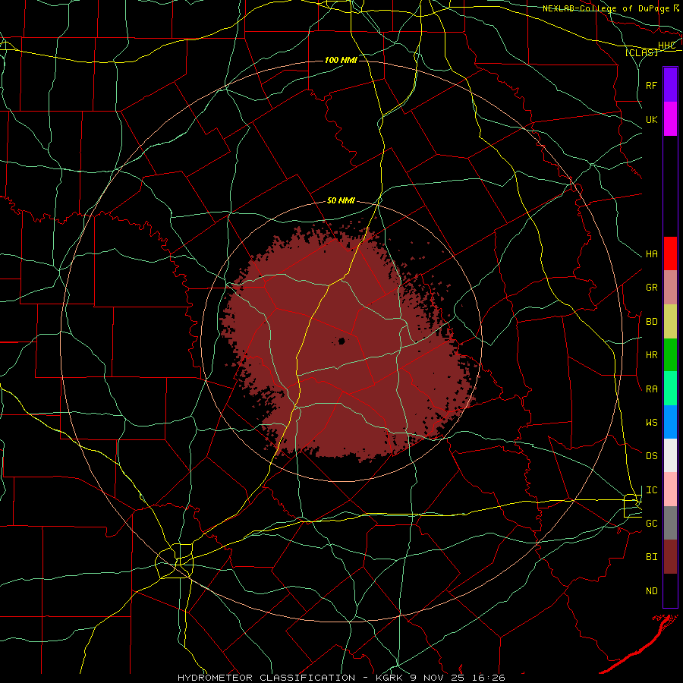Click the IC legend label

652,490
